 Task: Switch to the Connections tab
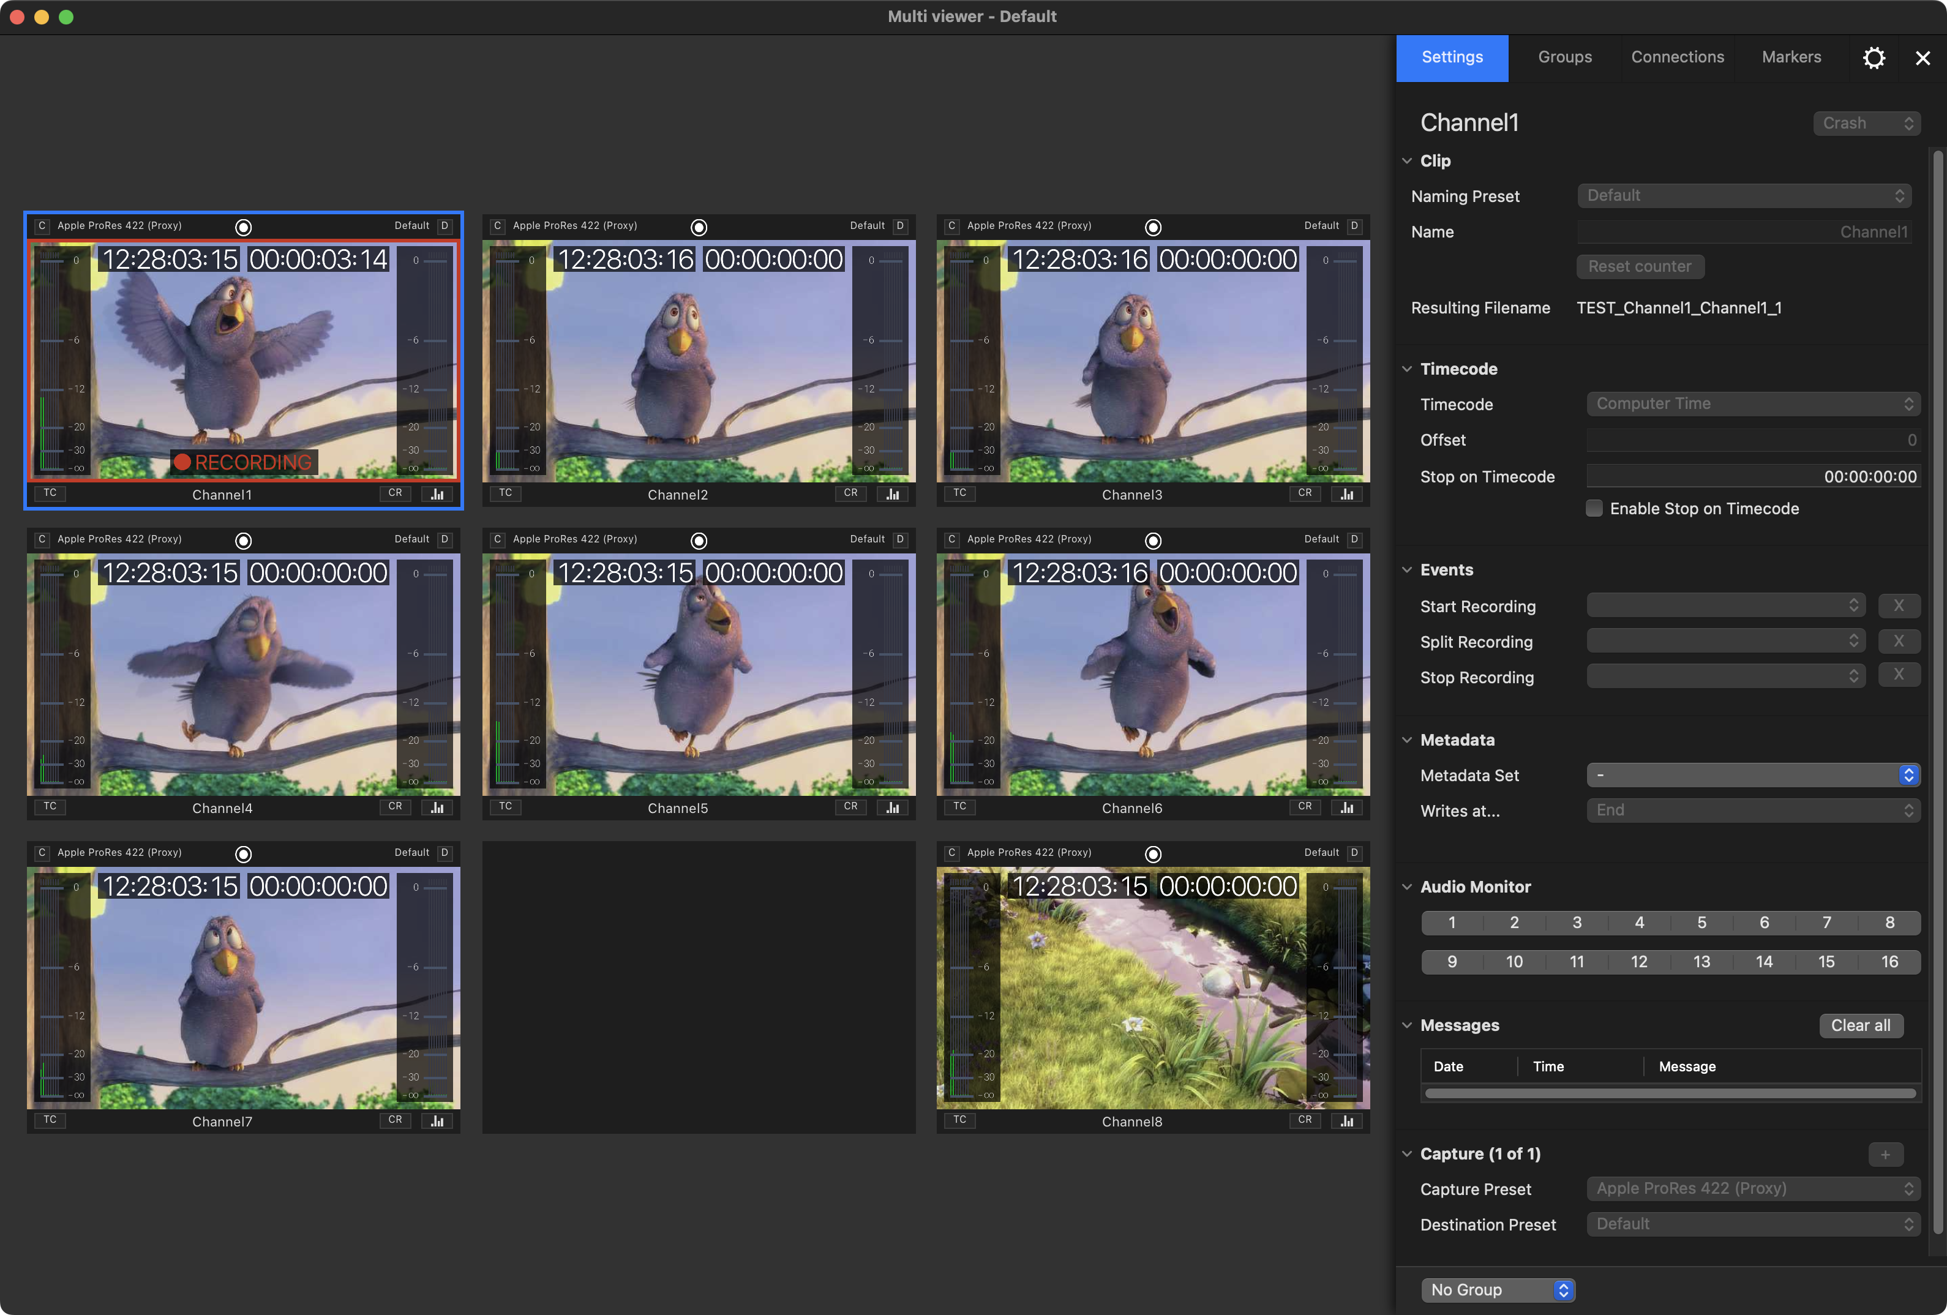pos(1677,58)
